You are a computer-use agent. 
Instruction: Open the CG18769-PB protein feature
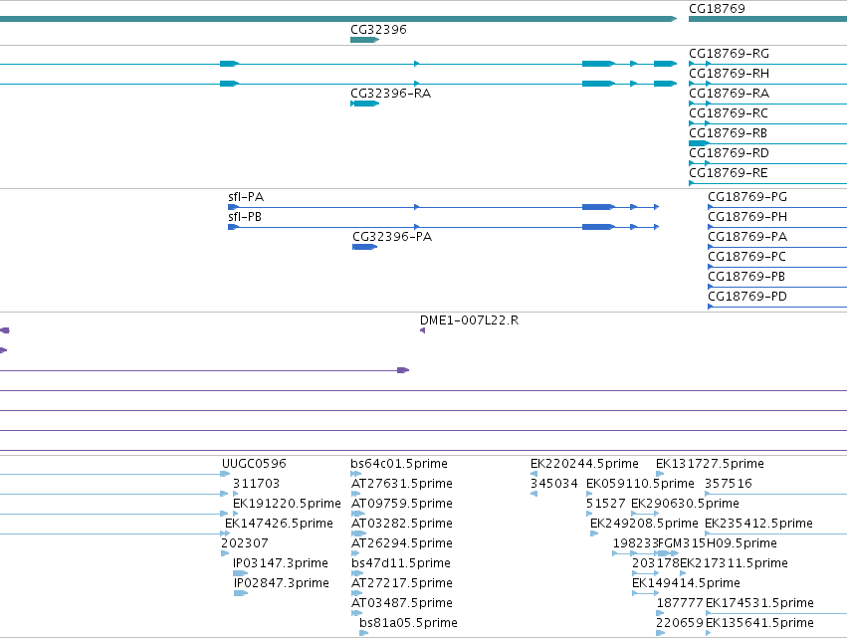click(x=746, y=277)
